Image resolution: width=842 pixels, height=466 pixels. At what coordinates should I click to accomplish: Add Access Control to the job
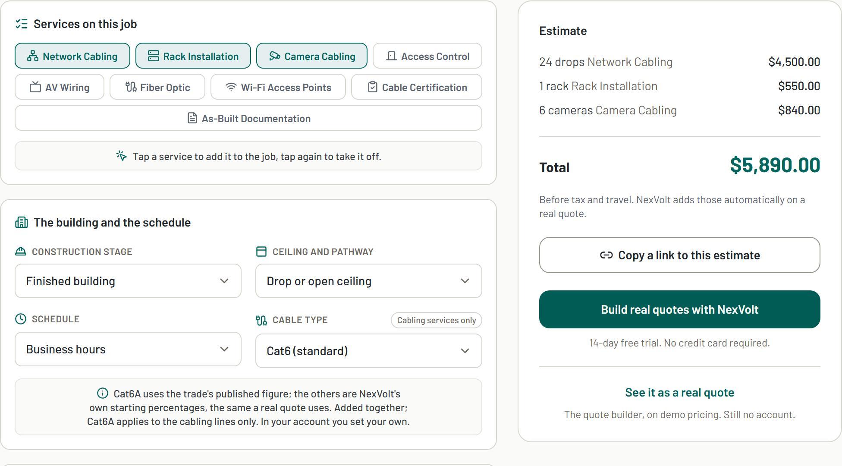tap(427, 56)
